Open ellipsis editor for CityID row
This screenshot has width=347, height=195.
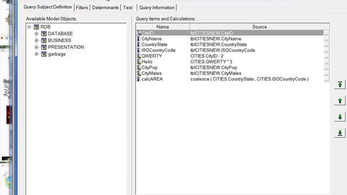pos(326,33)
